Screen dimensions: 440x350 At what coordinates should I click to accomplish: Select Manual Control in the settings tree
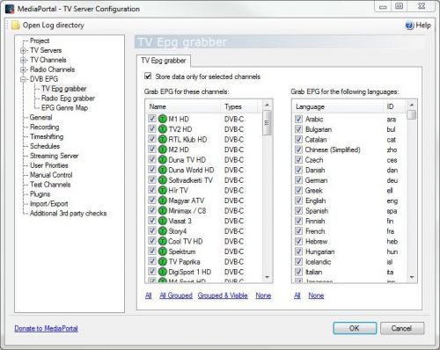tap(51, 175)
